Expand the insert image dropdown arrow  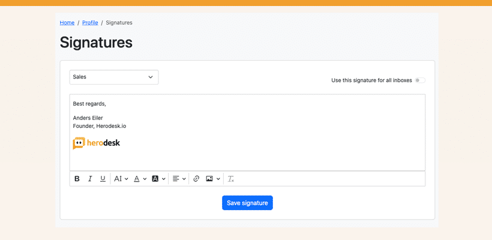coord(218,179)
